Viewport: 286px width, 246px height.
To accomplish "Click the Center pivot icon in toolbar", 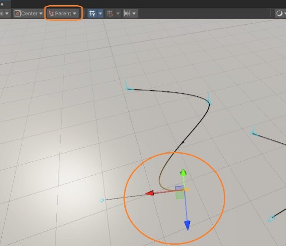I will [x=17, y=13].
